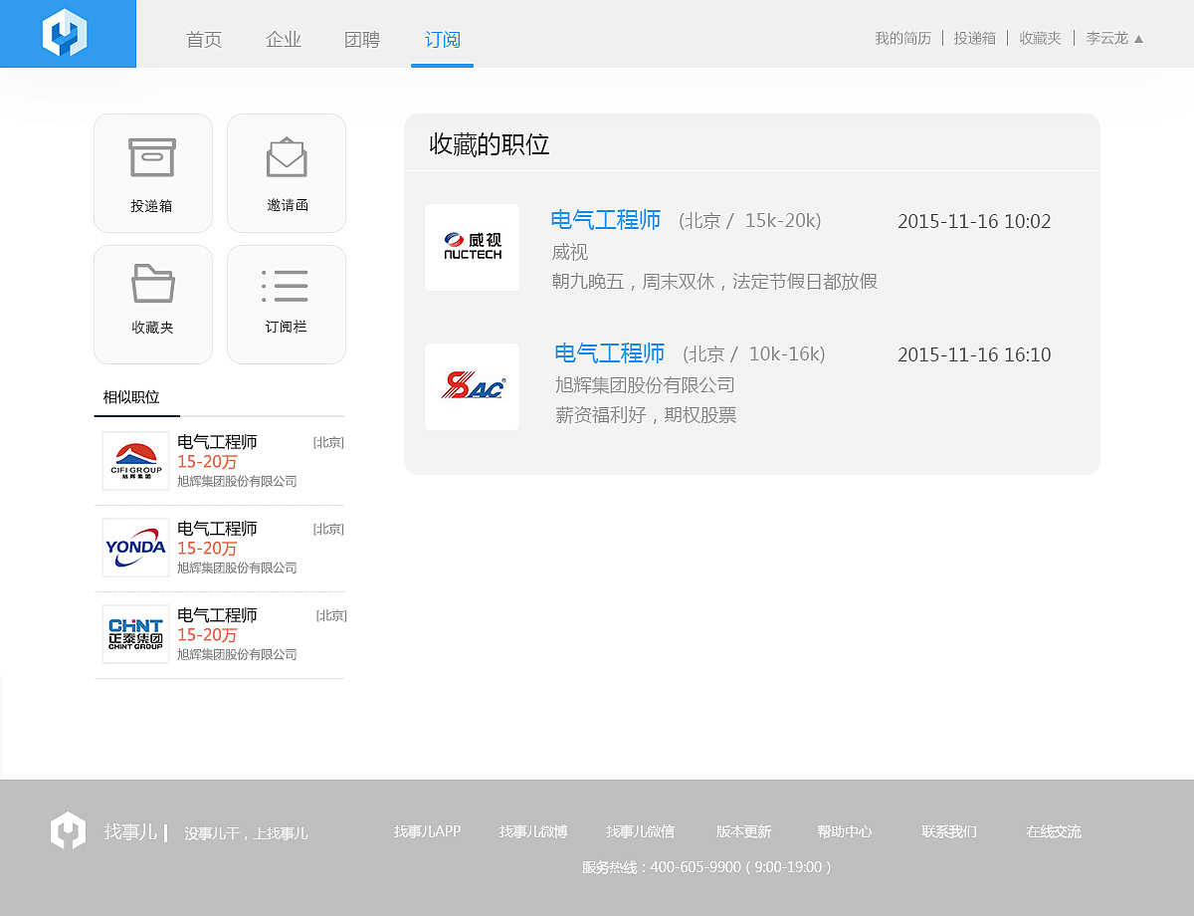This screenshot has width=1194, height=916.
Task: Switch to the 首页 tab
Action: [x=202, y=40]
